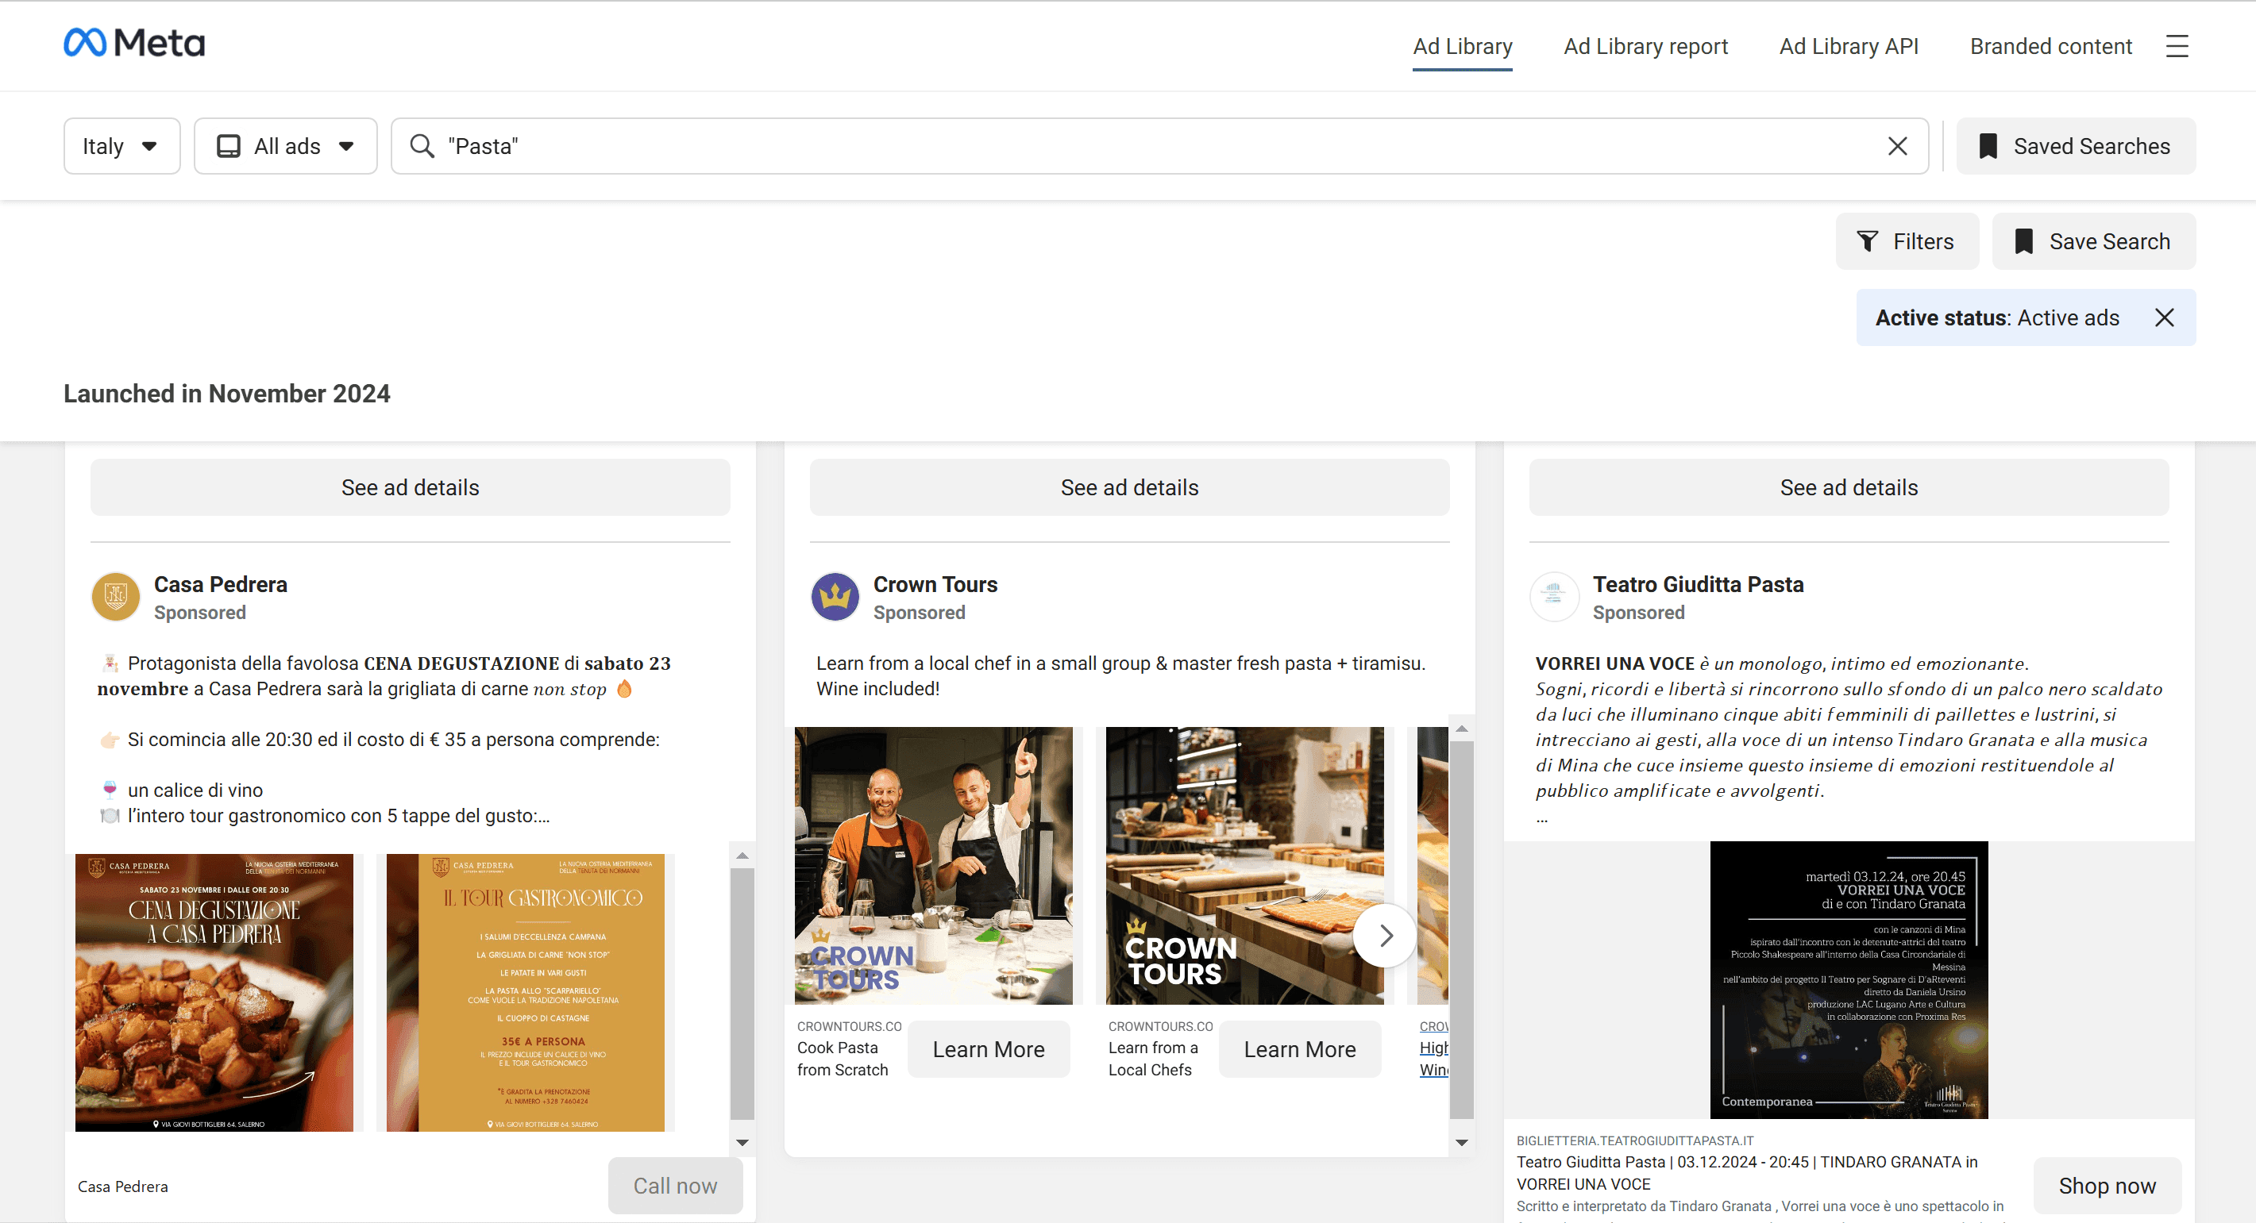
Task: Click the Meta logo
Action: tap(134, 43)
